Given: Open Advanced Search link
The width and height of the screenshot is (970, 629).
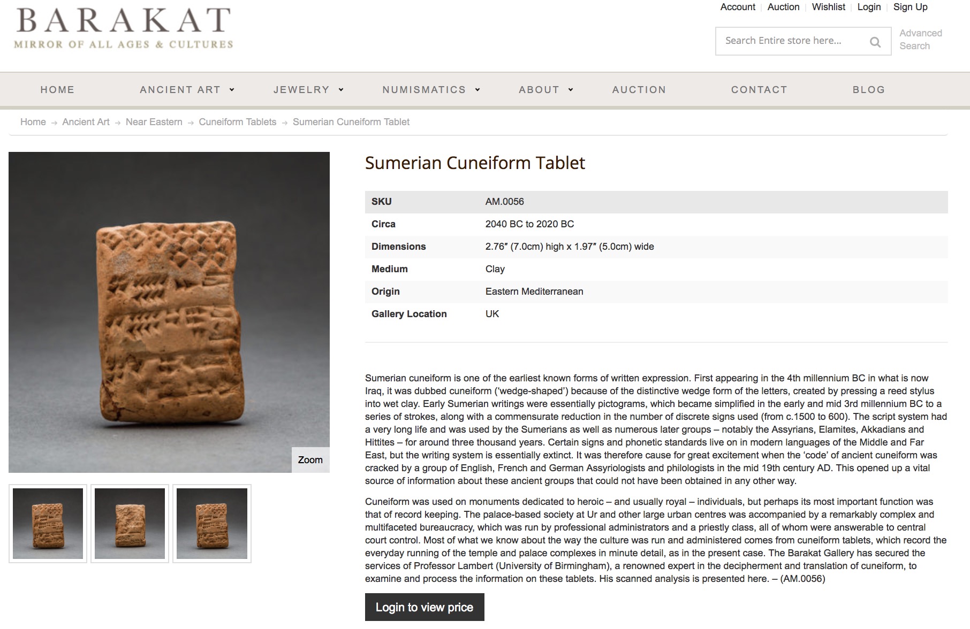Looking at the screenshot, I should [921, 40].
